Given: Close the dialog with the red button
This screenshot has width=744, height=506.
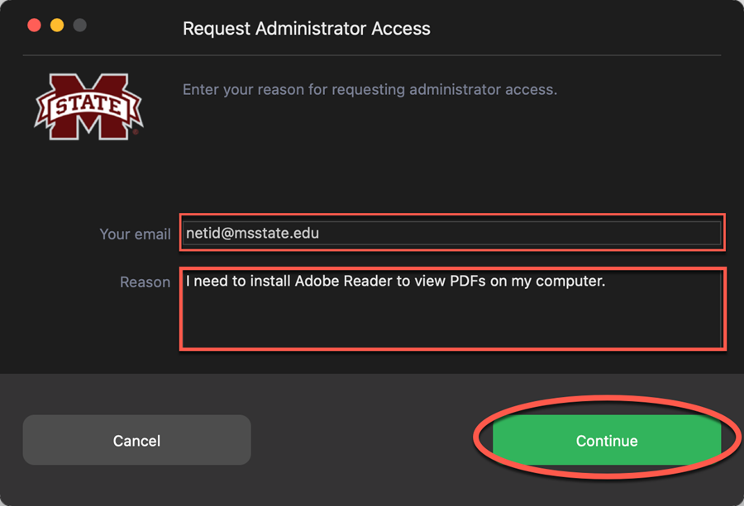Looking at the screenshot, I should click(34, 25).
